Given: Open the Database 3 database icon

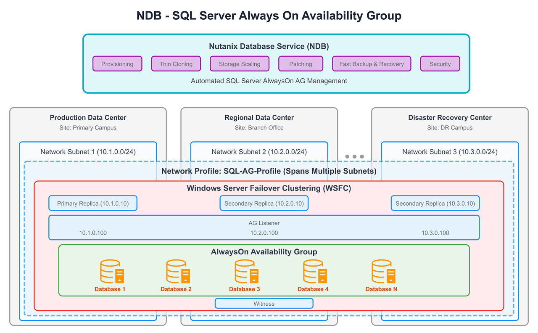Looking at the screenshot, I should point(245,272).
